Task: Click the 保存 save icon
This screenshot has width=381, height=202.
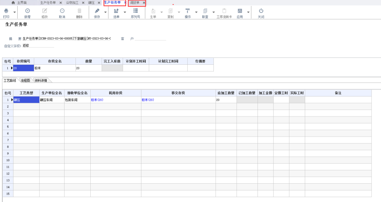Action: pos(97,11)
